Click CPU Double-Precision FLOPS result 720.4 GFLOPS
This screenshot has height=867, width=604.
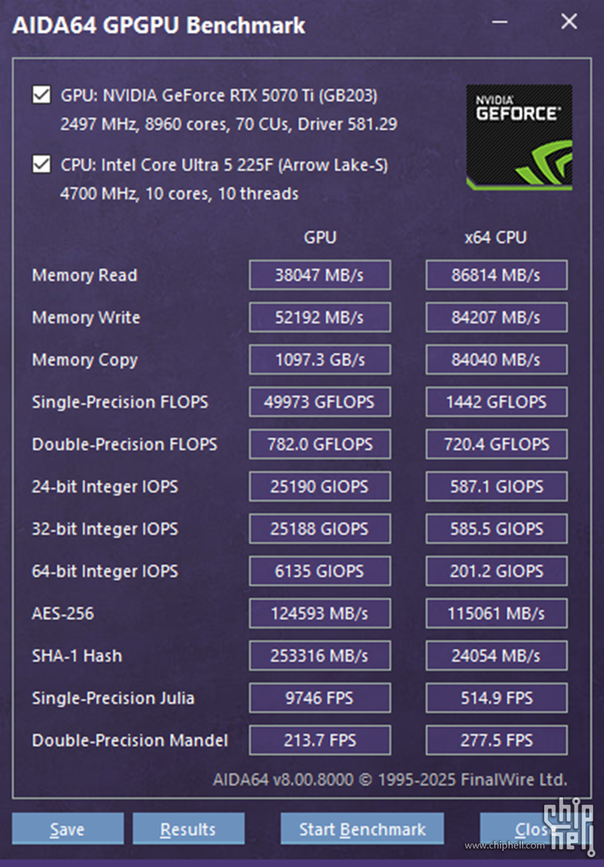point(496,444)
